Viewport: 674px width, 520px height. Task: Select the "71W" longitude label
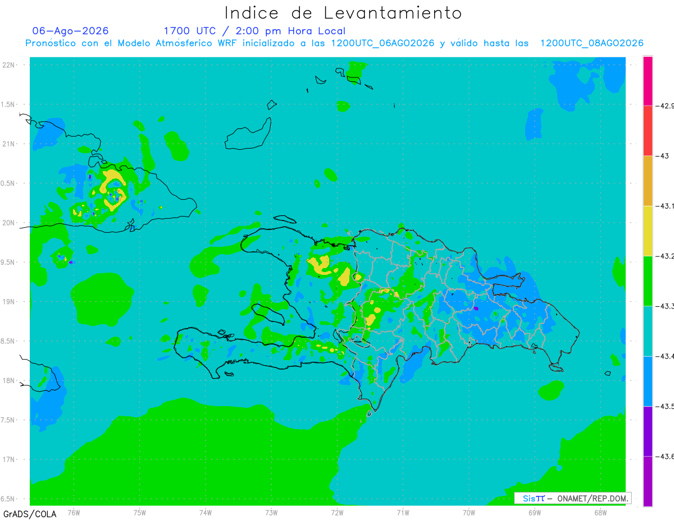point(403,512)
